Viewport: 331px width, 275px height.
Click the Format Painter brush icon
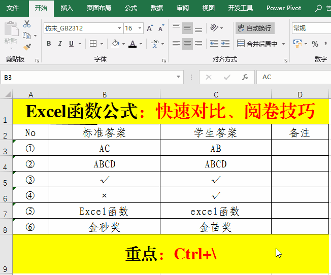(27, 47)
